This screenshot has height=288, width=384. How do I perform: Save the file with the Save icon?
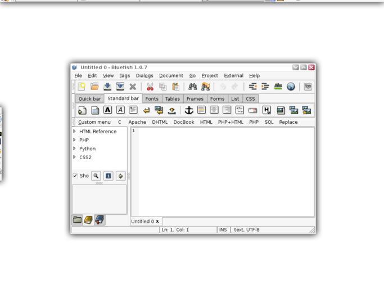coord(107,87)
